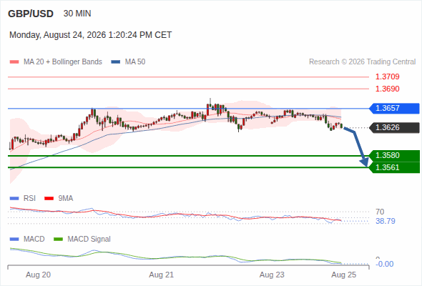Image resolution: width=422 pixels, height=286 pixels.
Task: Click the RSI legend label
Action: (x=29, y=199)
